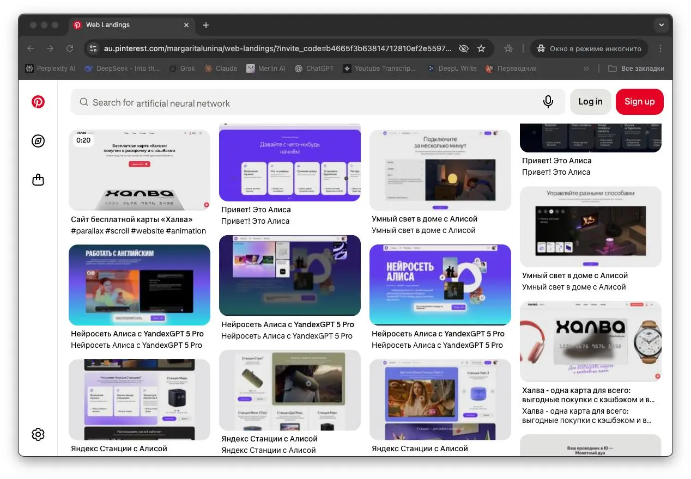The image size is (691, 479).
Task: Open the 'Все закладки' bookmarks folder
Action: point(636,69)
